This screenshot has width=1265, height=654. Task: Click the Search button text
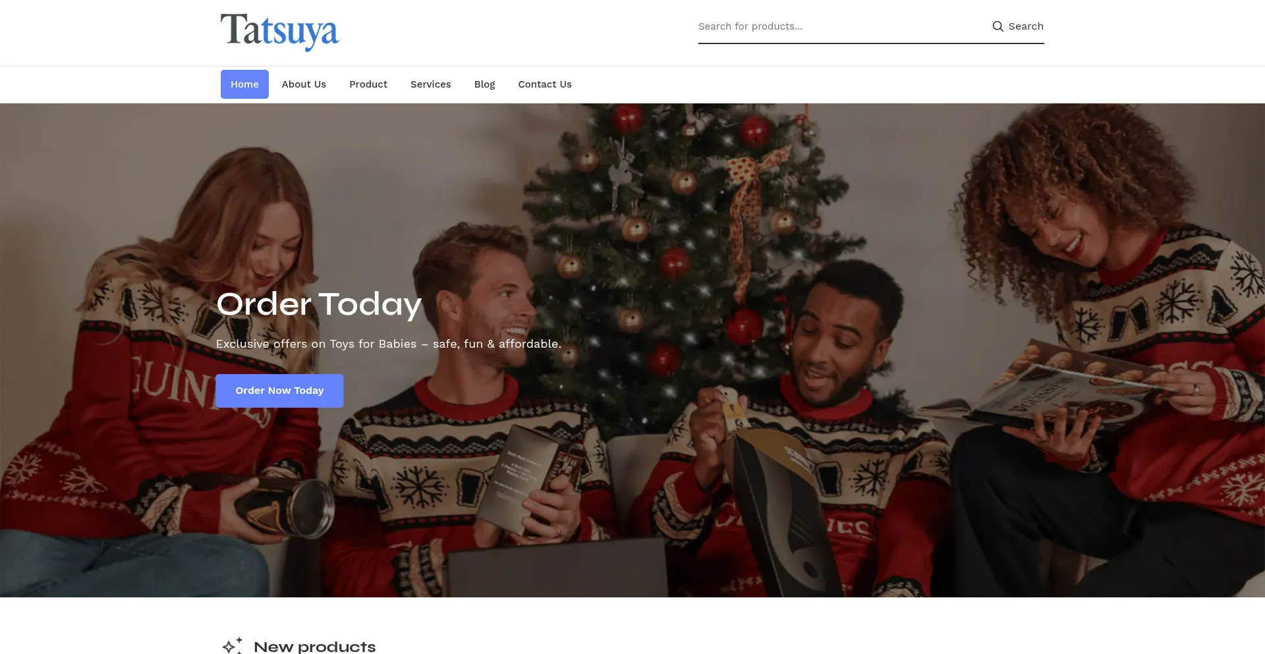1026,26
